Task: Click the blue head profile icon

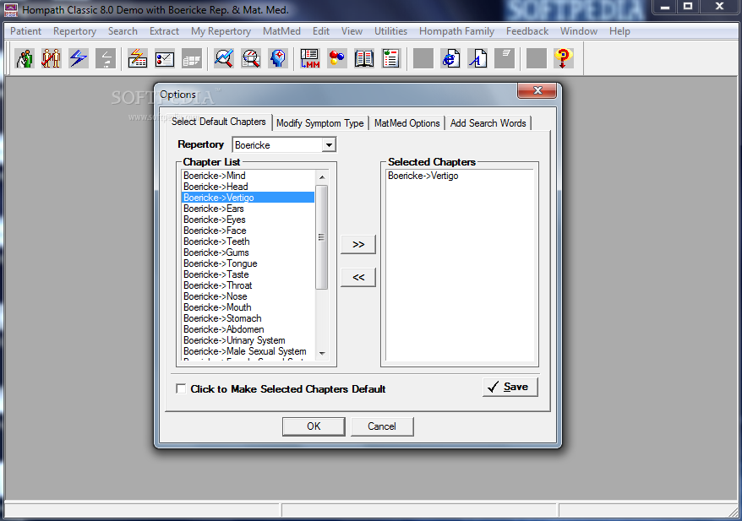Action: click(x=278, y=58)
